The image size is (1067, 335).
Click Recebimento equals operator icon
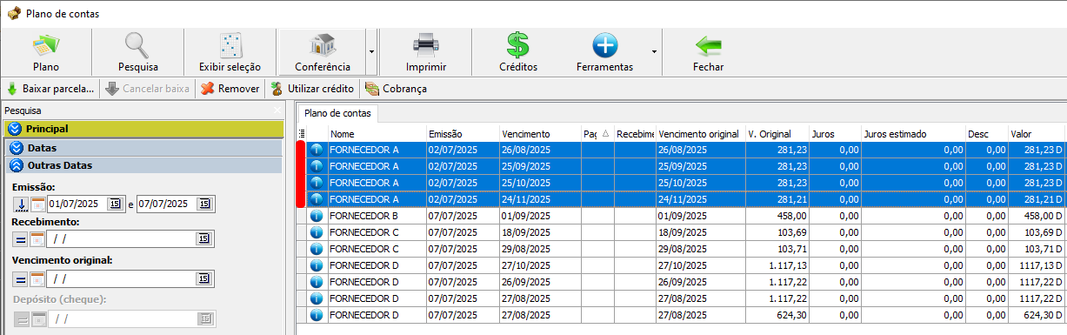coord(21,239)
